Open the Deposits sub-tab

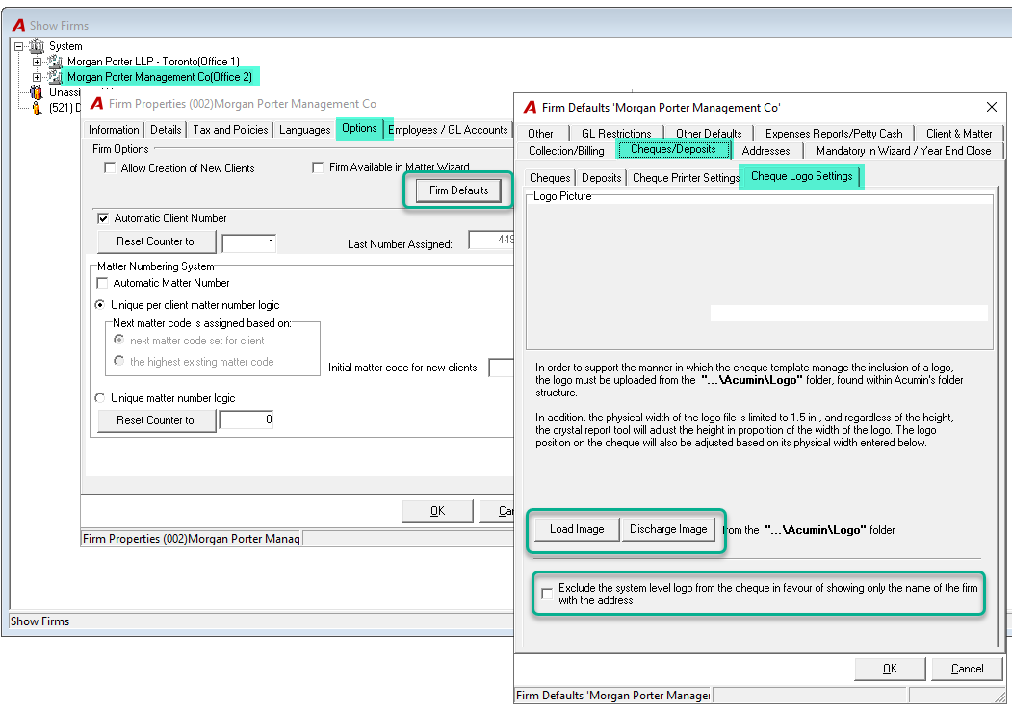click(x=602, y=178)
